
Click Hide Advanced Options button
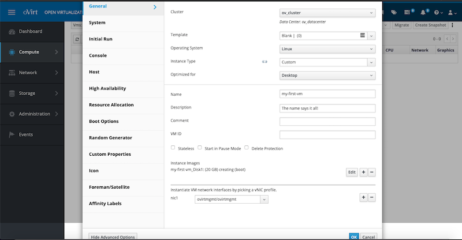(113, 237)
